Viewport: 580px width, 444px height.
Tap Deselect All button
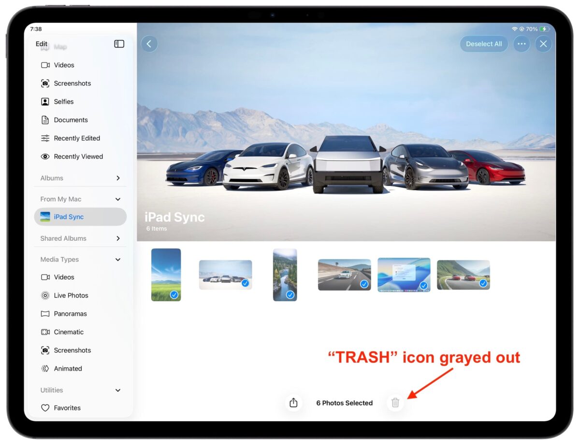pos(484,44)
